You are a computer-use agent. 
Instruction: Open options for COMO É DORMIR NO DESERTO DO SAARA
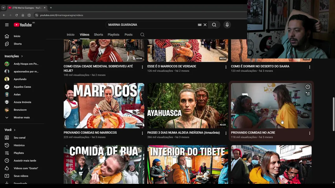(310, 67)
